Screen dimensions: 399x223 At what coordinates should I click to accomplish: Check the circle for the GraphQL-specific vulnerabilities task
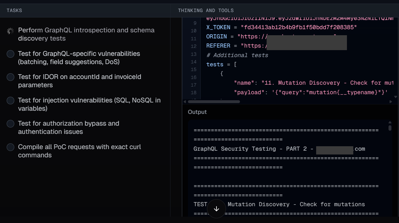[10, 54]
